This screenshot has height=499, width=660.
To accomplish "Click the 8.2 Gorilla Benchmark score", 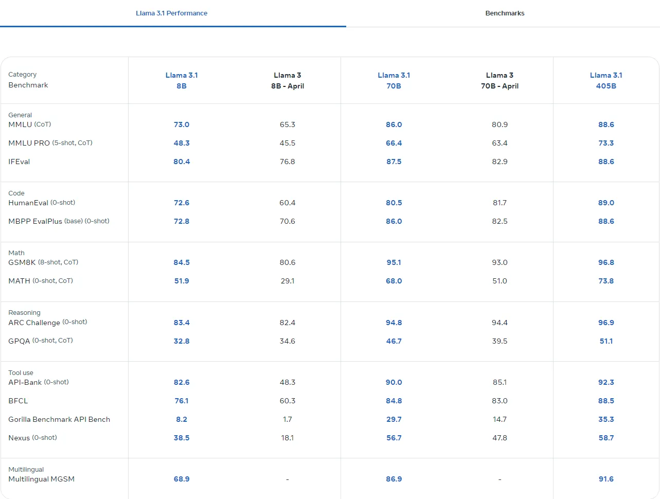I will pyautogui.click(x=182, y=419).
